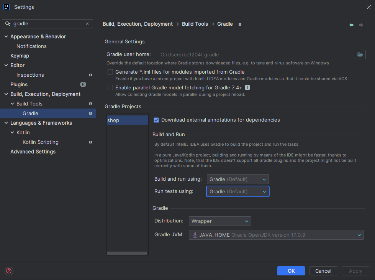Enable parallel Gradle model fetching
This screenshot has height=280, width=375.
coord(110,88)
